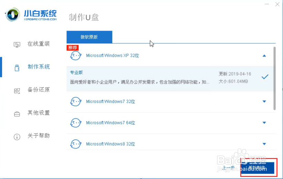283x179 pixels.
Task: Click the 大小:601.04MB size text
Action: click(x=233, y=82)
